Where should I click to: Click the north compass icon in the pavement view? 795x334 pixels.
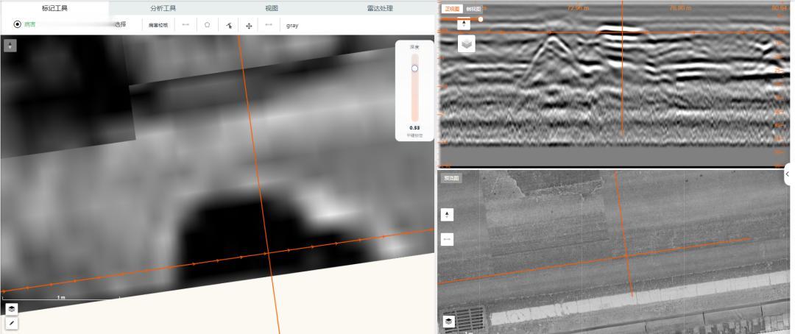pyautogui.click(x=448, y=215)
